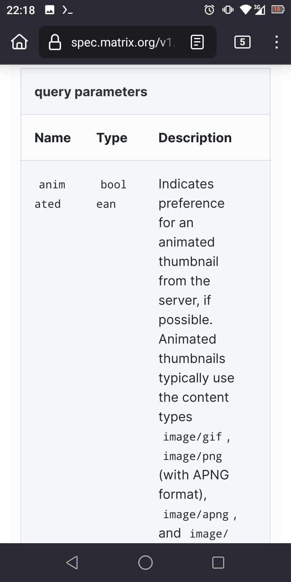The height and width of the screenshot is (582, 291).
Task: Tap the Type column header
Action: (112, 138)
